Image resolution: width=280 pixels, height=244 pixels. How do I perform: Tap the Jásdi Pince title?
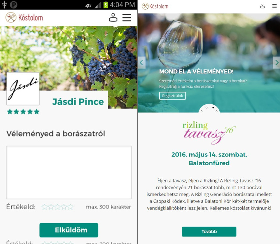click(x=78, y=102)
